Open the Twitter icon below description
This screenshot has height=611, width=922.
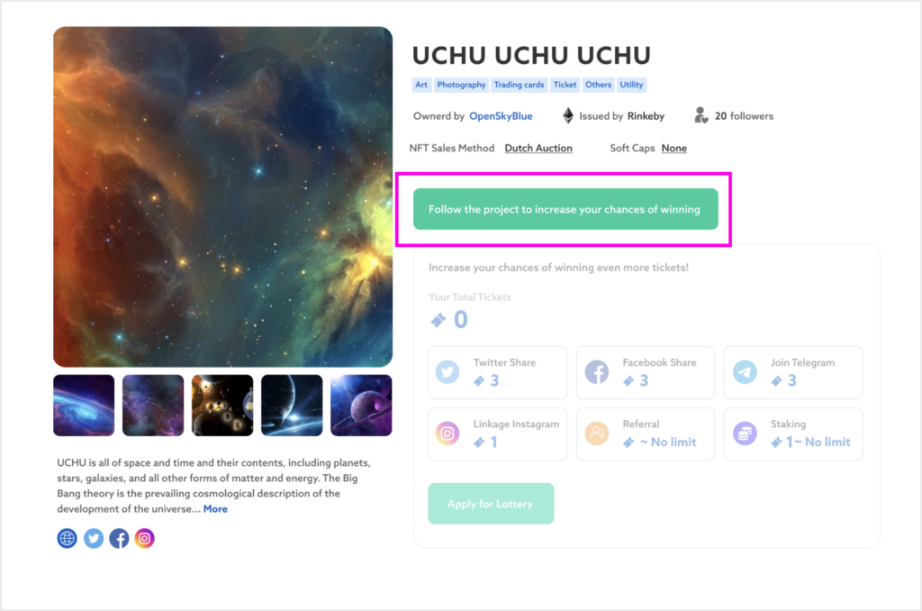click(94, 538)
